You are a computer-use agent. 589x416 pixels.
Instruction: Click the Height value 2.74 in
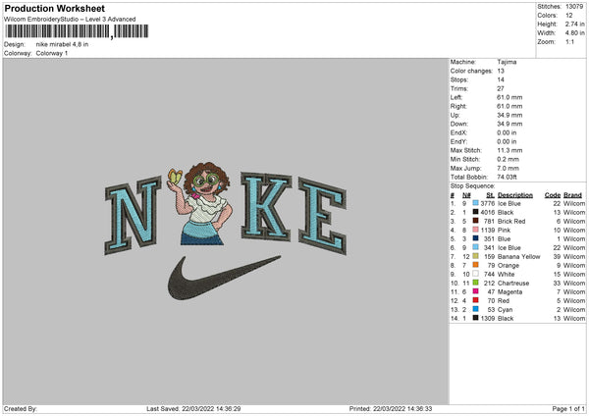pos(575,24)
